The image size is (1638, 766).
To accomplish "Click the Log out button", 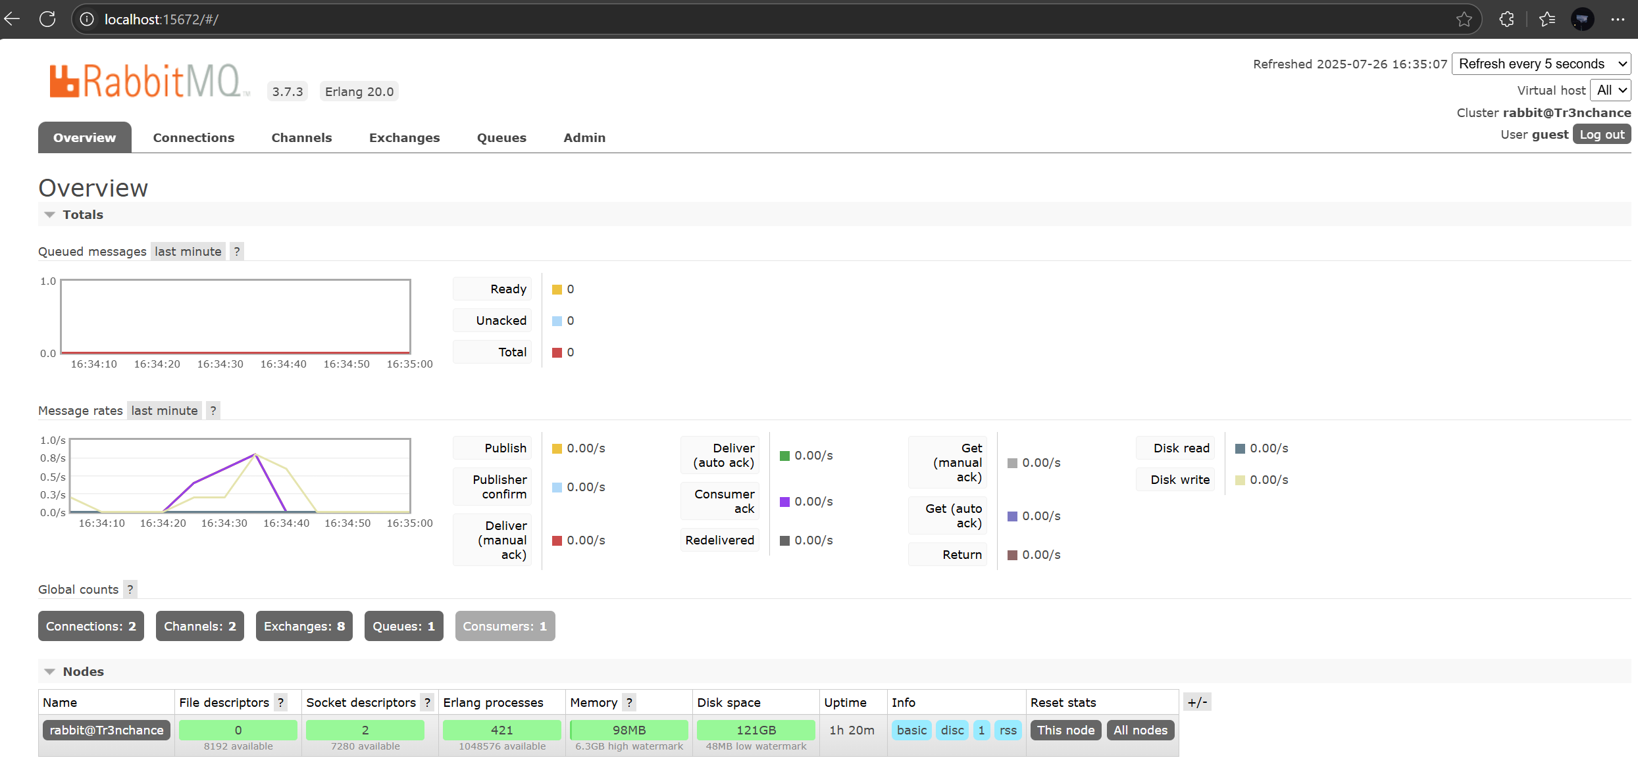I will [x=1601, y=134].
